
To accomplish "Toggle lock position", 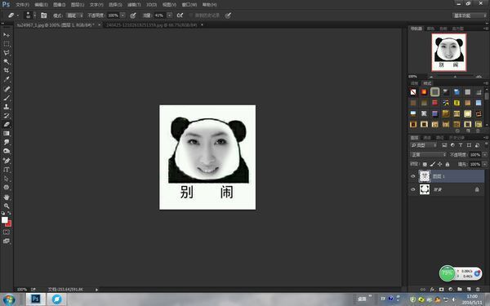I will [439, 164].
